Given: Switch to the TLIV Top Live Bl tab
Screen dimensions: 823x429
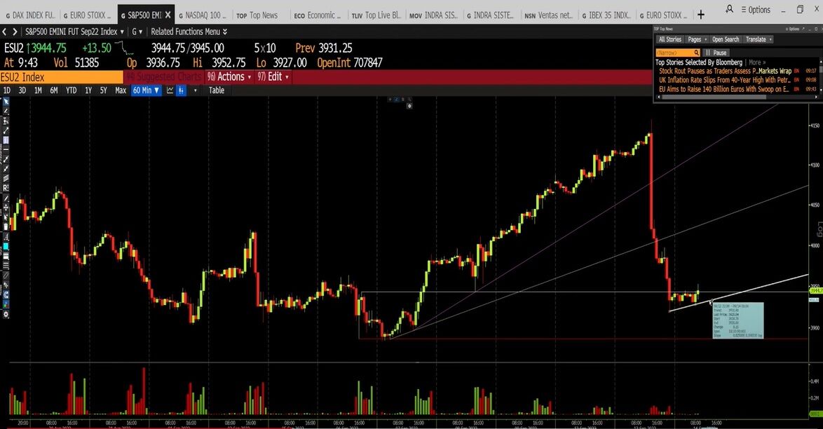Looking at the screenshot, I should [x=376, y=15].
